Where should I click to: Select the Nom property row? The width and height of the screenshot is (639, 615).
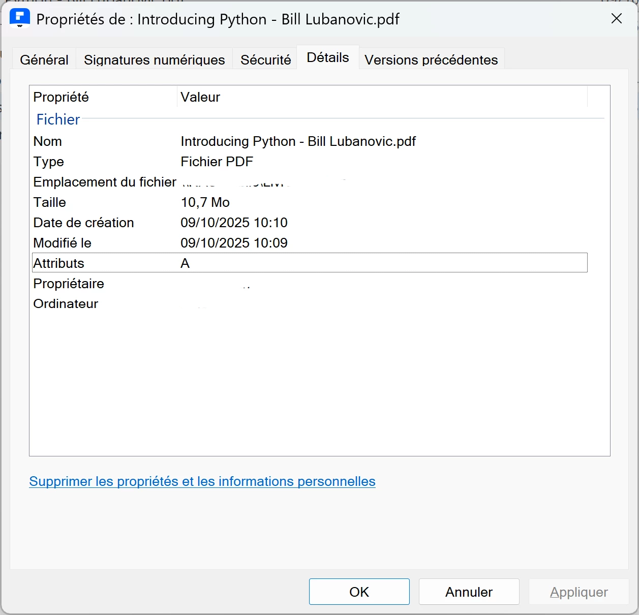310,141
